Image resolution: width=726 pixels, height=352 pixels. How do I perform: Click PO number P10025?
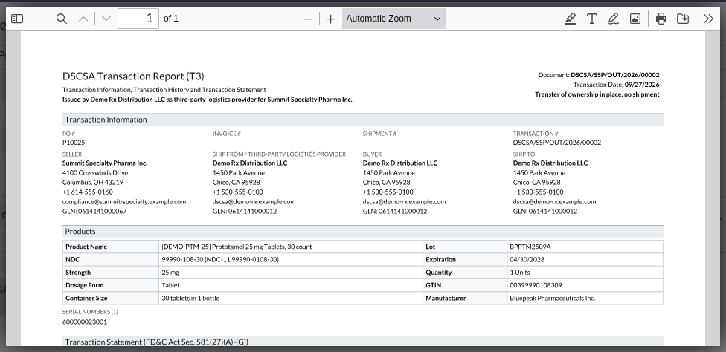point(74,143)
